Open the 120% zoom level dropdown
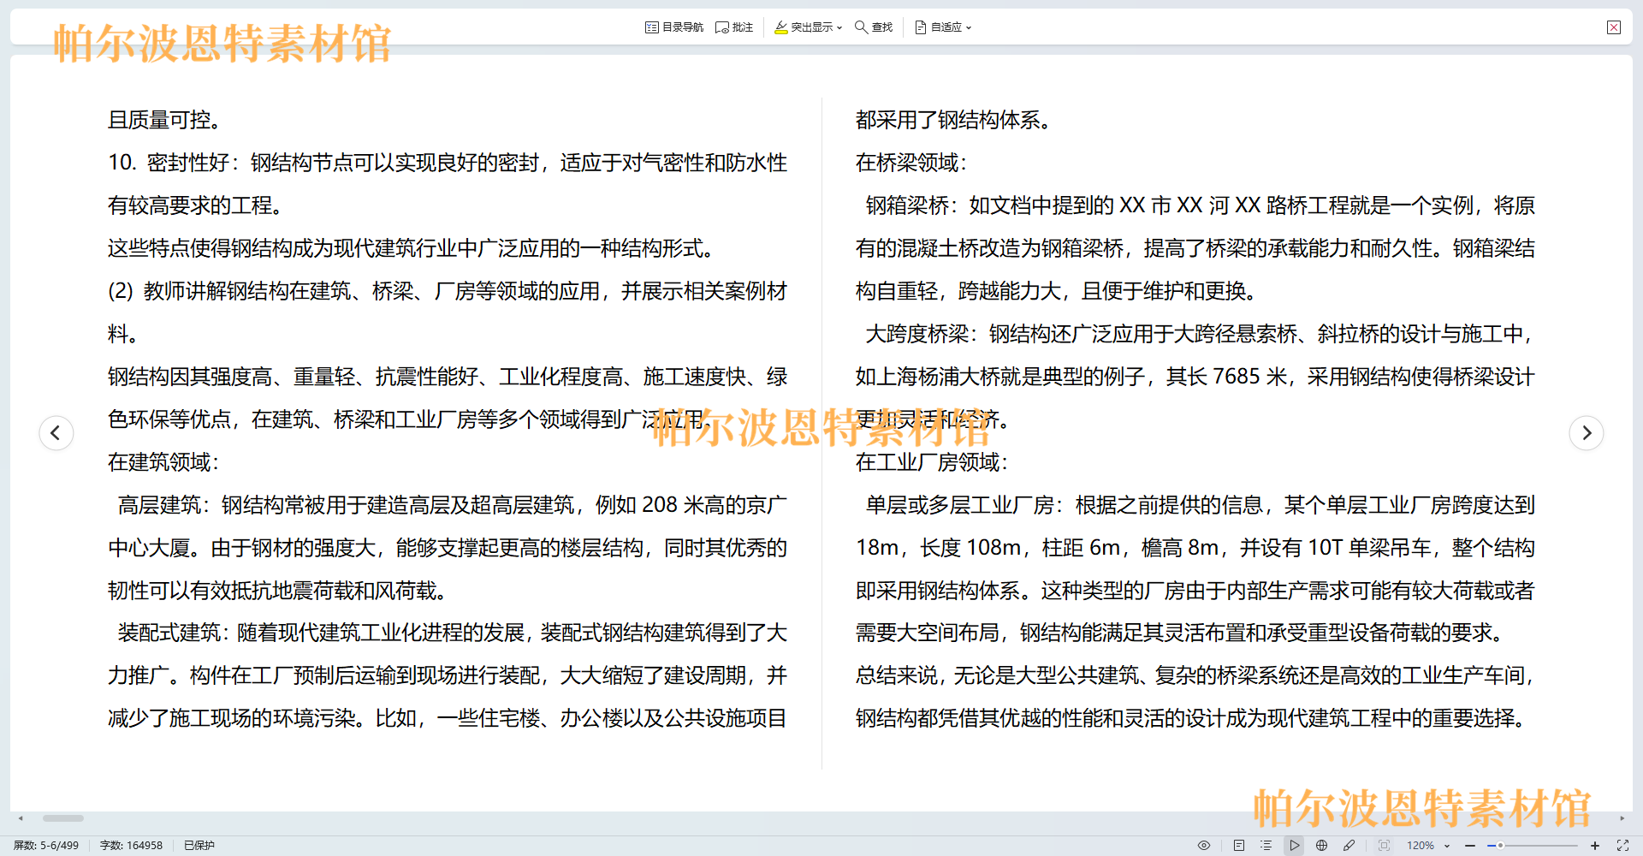The height and width of the screenshot is (856, 1643). click(x=1427, y=845)
